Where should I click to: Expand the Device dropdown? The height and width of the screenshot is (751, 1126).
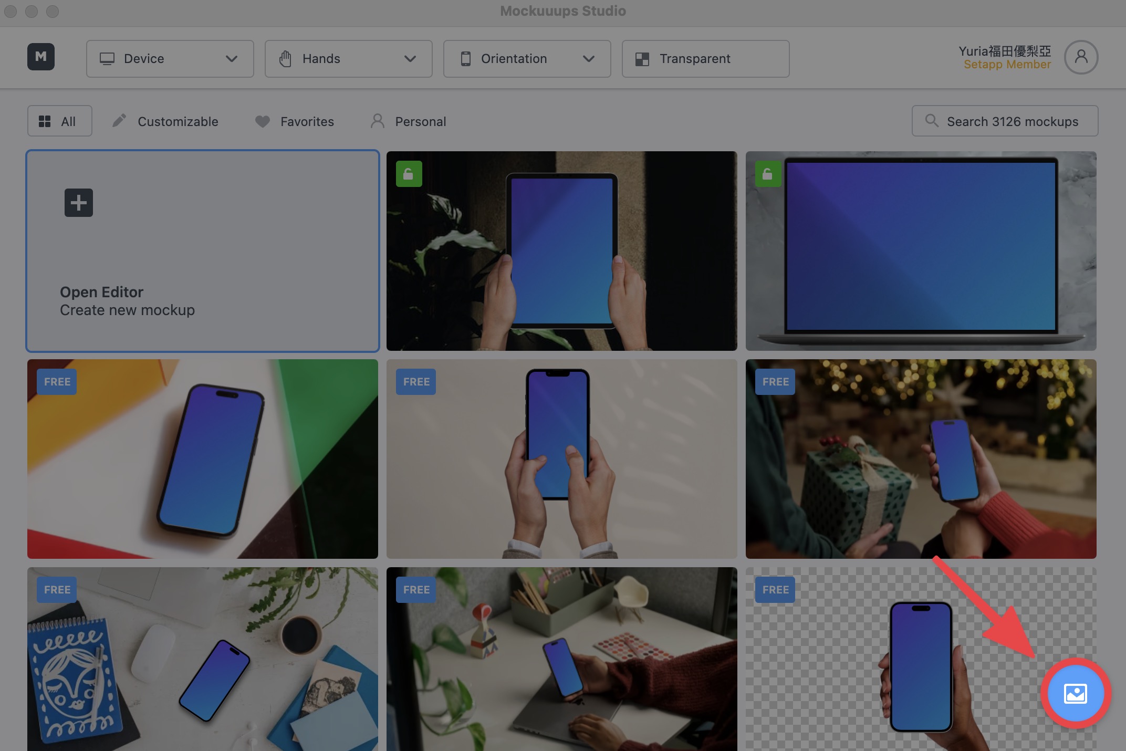tap(170, 59)
